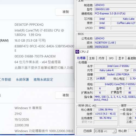The height and width of the screenshot is (136, 136).
Task: Select the 64 位元作業系統 system type text
Action: click(x=38, y=62)
